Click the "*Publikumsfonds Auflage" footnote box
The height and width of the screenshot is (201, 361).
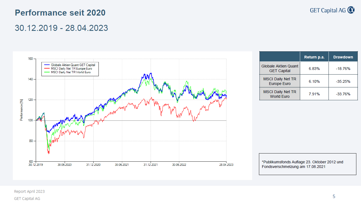tap(308, 164)
